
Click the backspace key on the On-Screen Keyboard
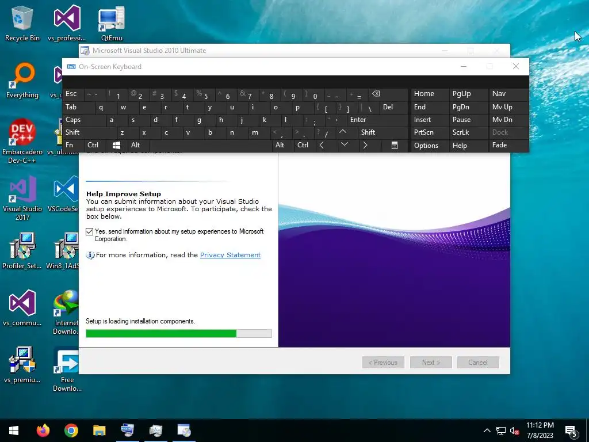tap(388, 94)
